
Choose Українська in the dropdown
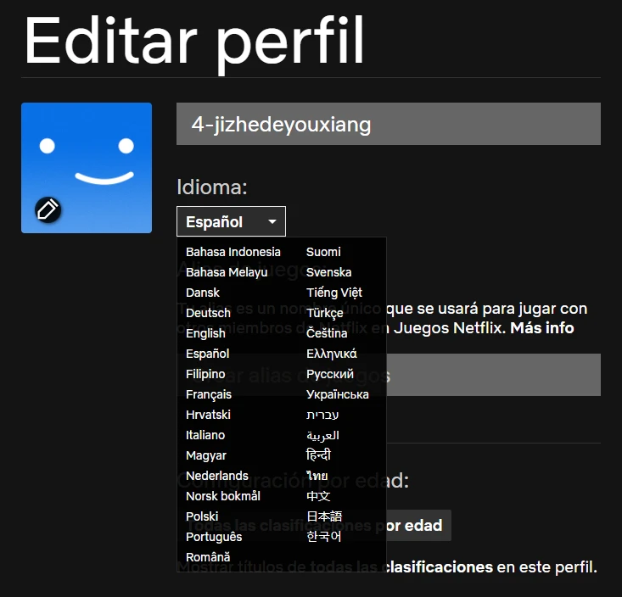tap(337, 394)
